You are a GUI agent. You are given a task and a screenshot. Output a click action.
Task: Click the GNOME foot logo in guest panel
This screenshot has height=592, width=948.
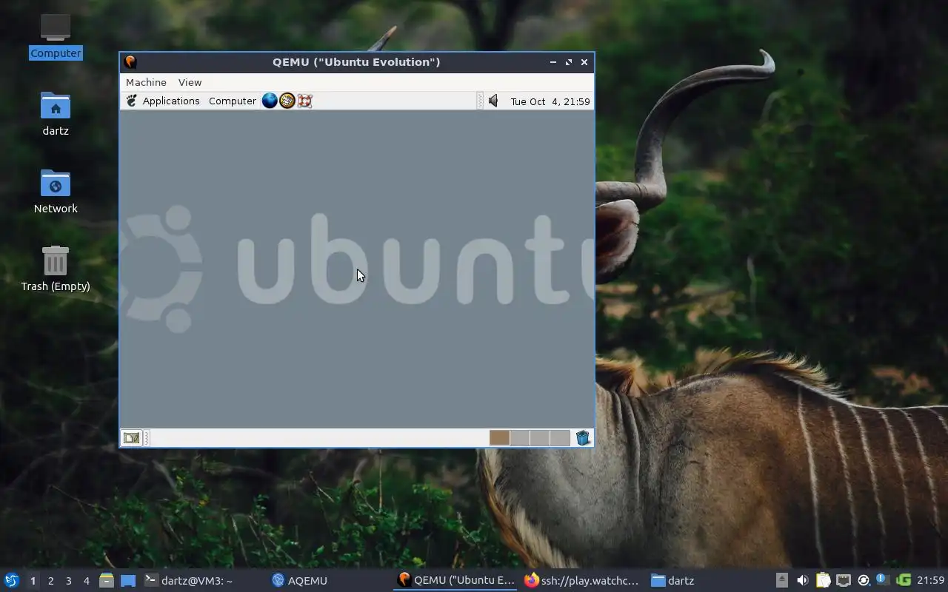coord(132,101)
